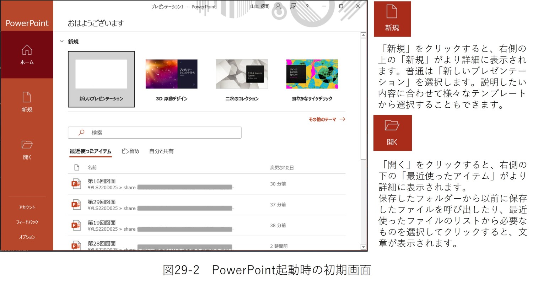The height and width of the screenshot is (285, 533).
Task: Click scrollbar up arrow
Action: click(x=363, y=35)
